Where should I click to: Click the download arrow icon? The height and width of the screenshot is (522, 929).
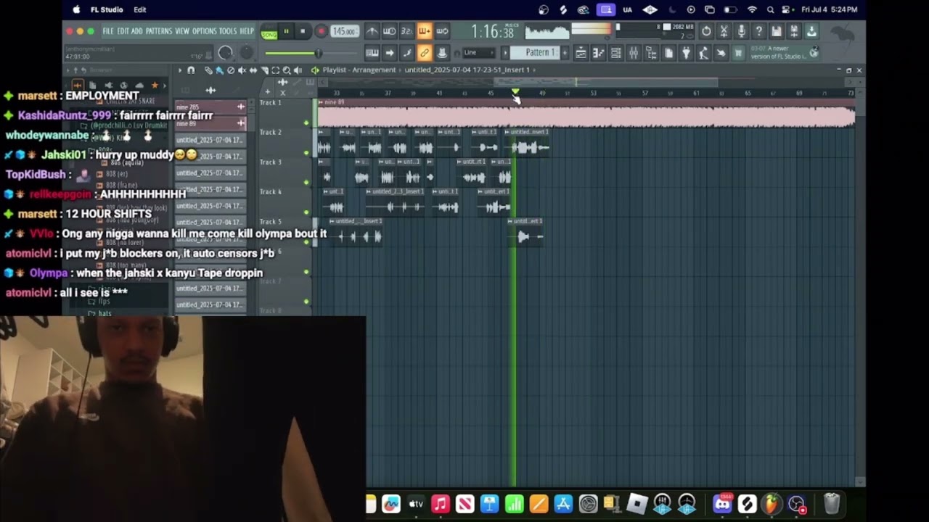[812, 31]
